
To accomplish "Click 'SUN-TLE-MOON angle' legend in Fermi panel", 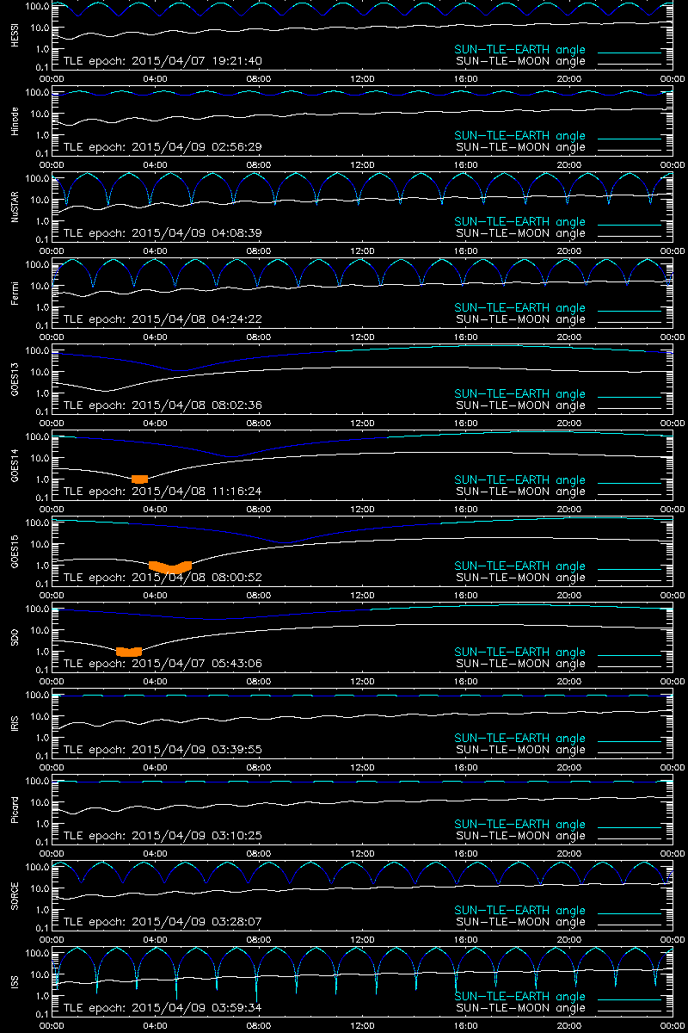I will (x=519, y=319).
